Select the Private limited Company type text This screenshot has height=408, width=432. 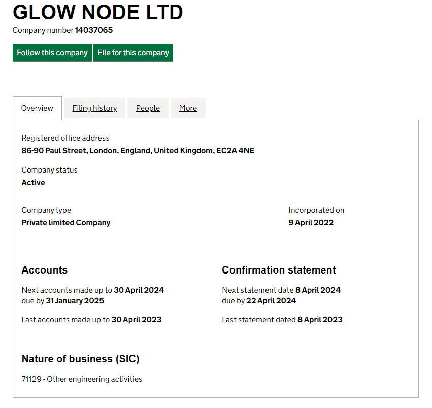click(65, 222)
